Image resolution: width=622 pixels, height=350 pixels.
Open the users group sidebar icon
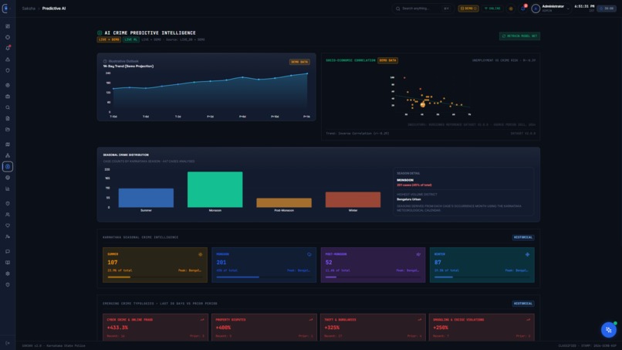point(8,215)
